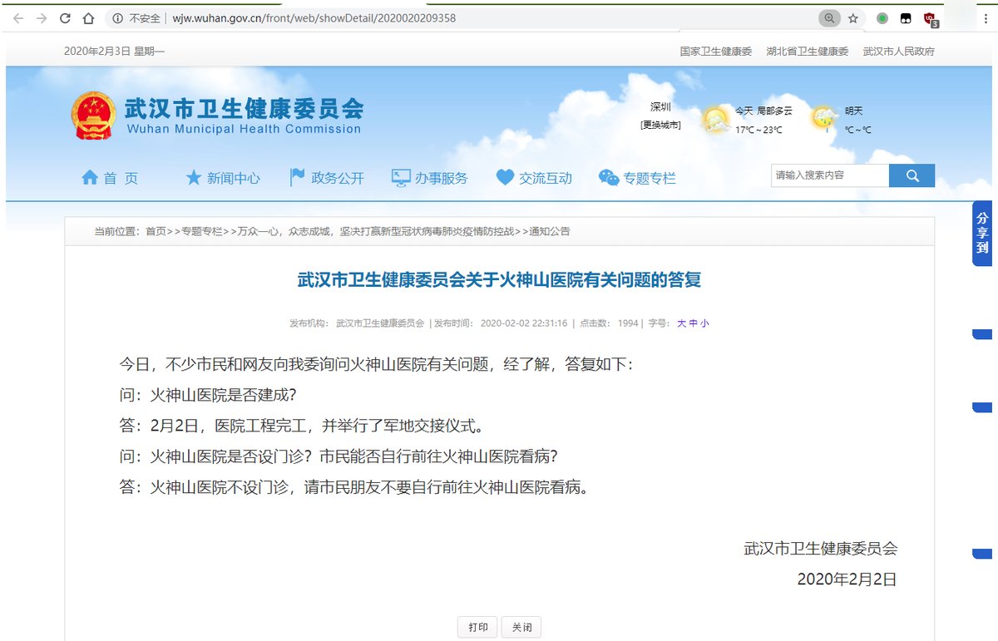Reload the page with the refresh icon
This screenshot has height=641, width=998.
click(65, 17)
